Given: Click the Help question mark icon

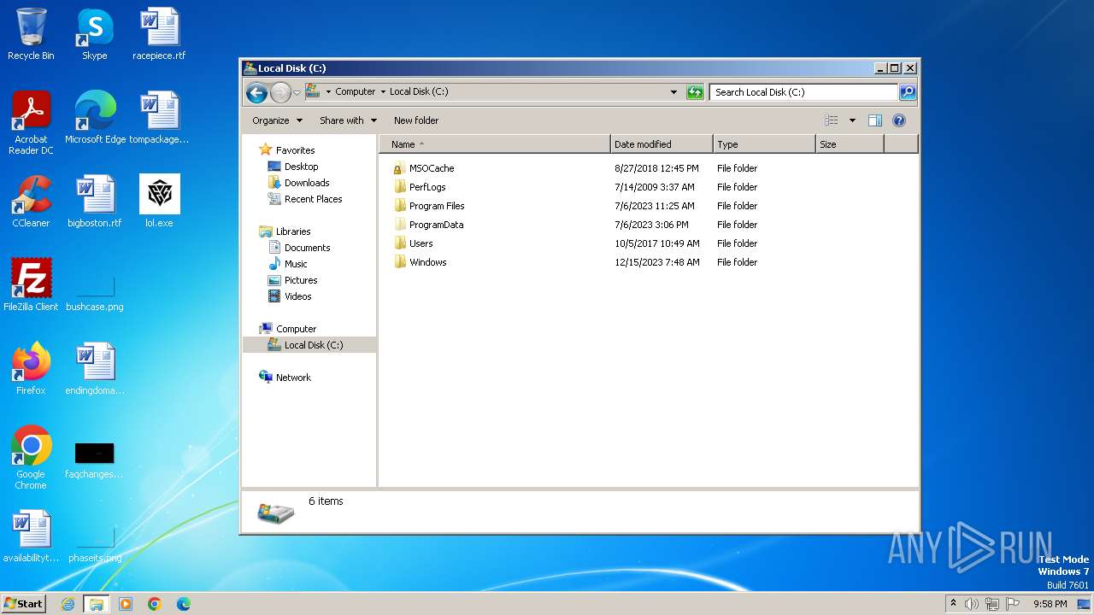Looking at the screenshot, I should pyautogui.click(x=899, y=120).
